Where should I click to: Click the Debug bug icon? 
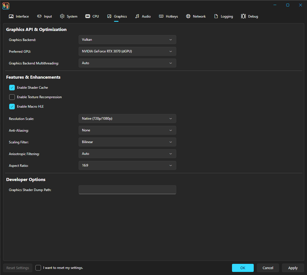point(243,16)
